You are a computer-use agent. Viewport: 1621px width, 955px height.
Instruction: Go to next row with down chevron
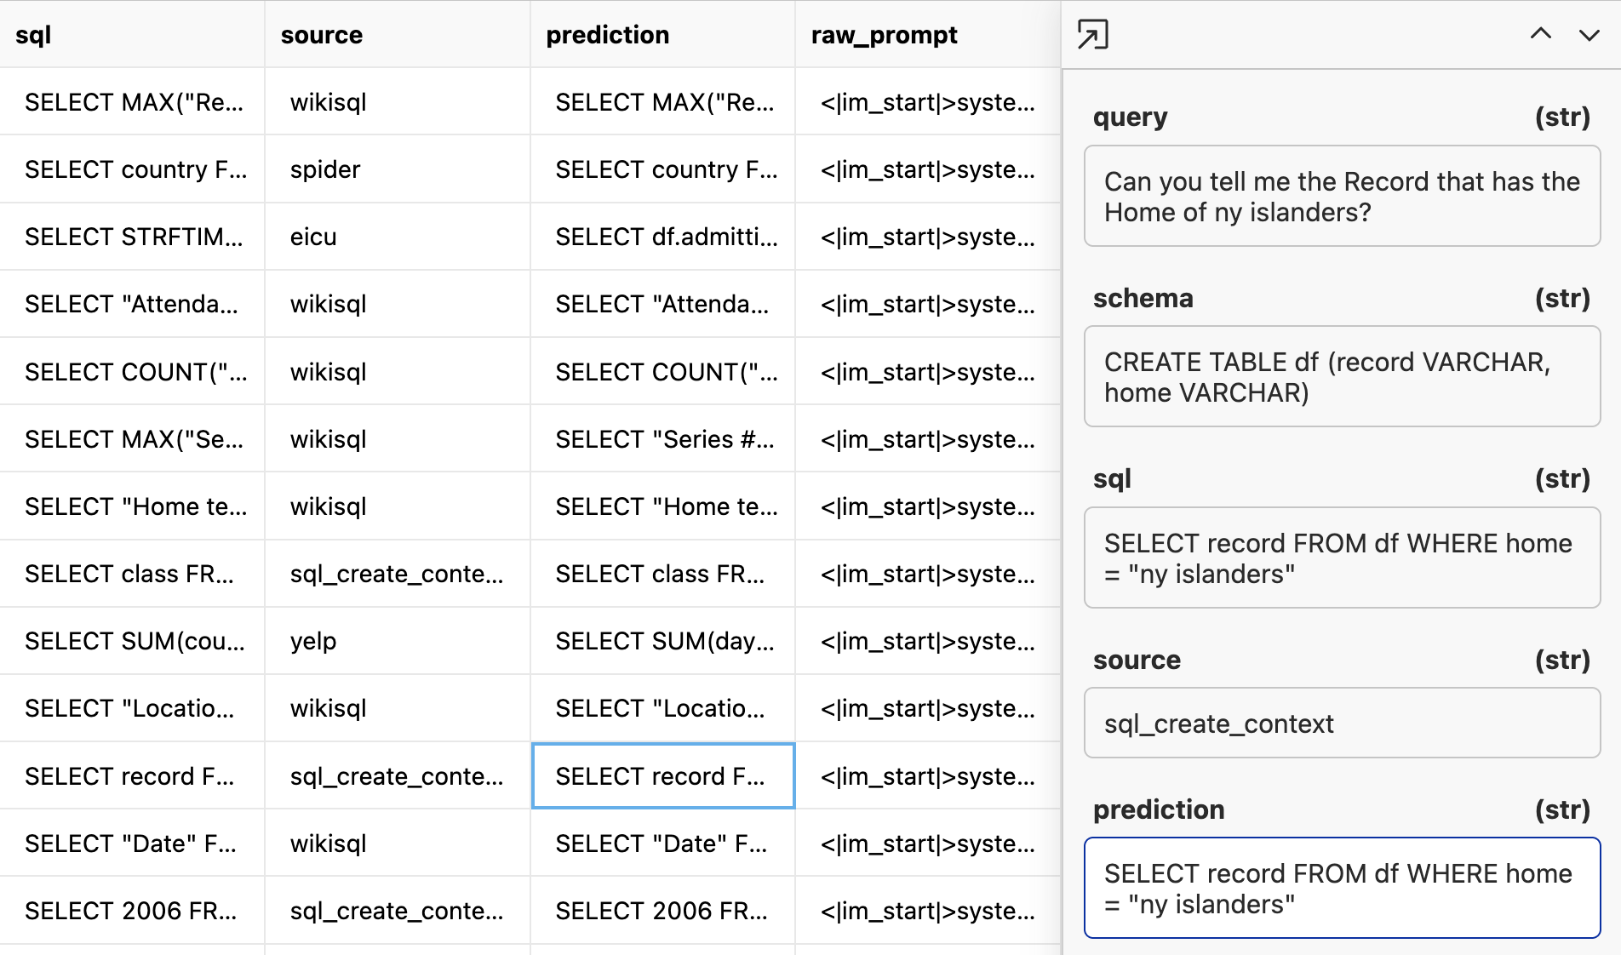point(1589,35)
